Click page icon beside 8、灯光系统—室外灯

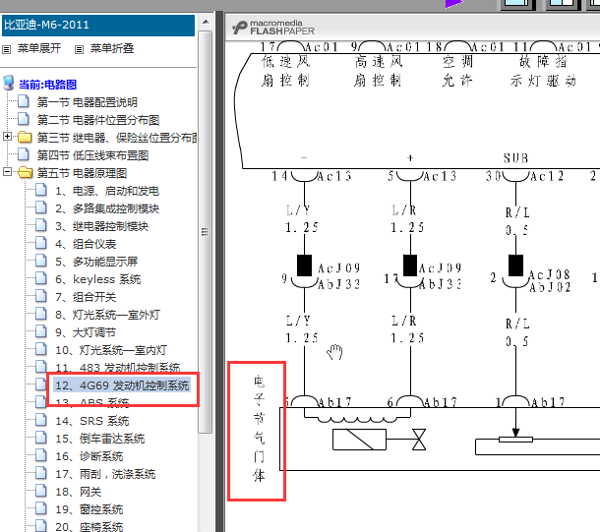click(x=41, y=314)
